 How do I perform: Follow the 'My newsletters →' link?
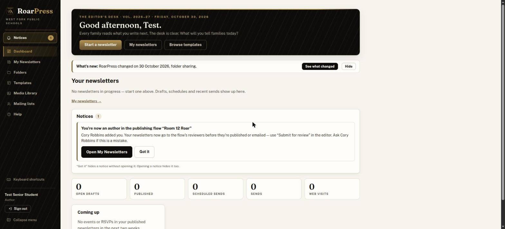(86, 101)
